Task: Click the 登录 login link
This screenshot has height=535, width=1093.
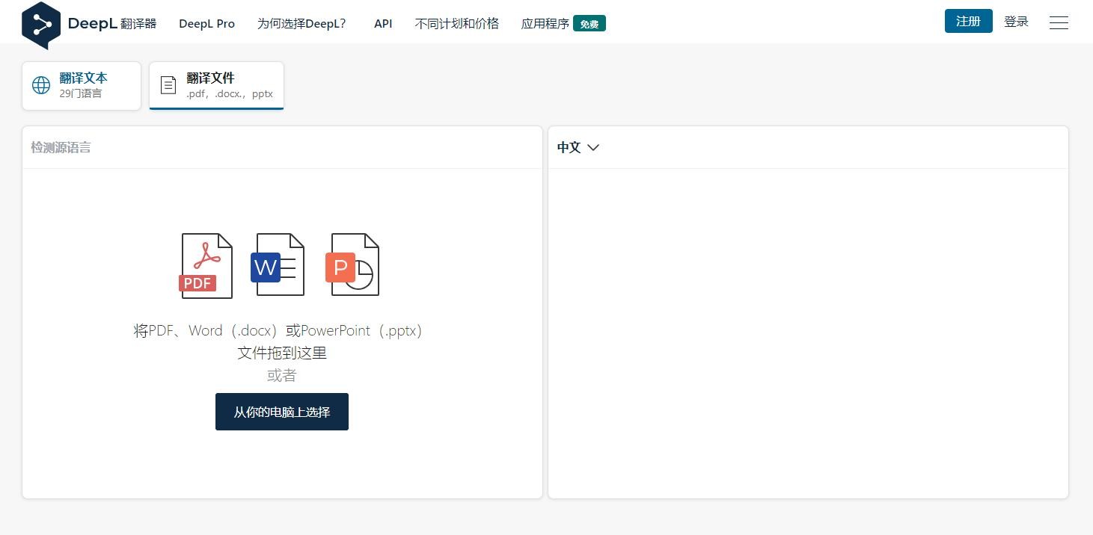Action: point(1016,22)
